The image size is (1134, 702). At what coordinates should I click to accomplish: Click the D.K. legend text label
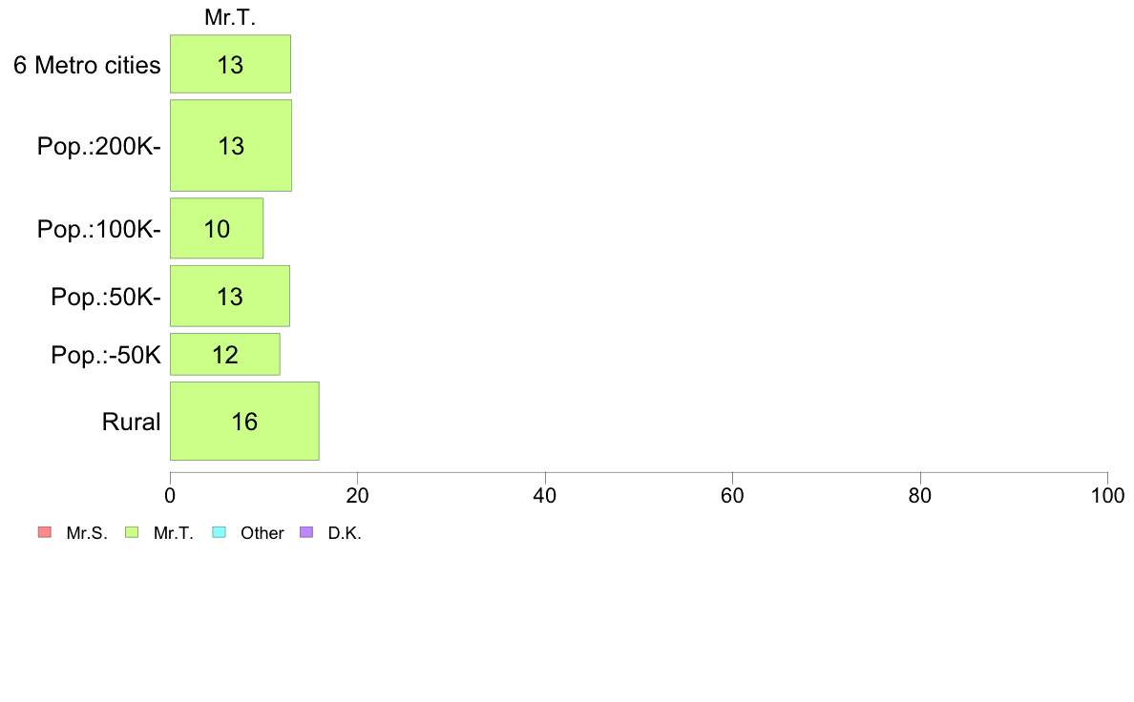[x=345, y=533]
